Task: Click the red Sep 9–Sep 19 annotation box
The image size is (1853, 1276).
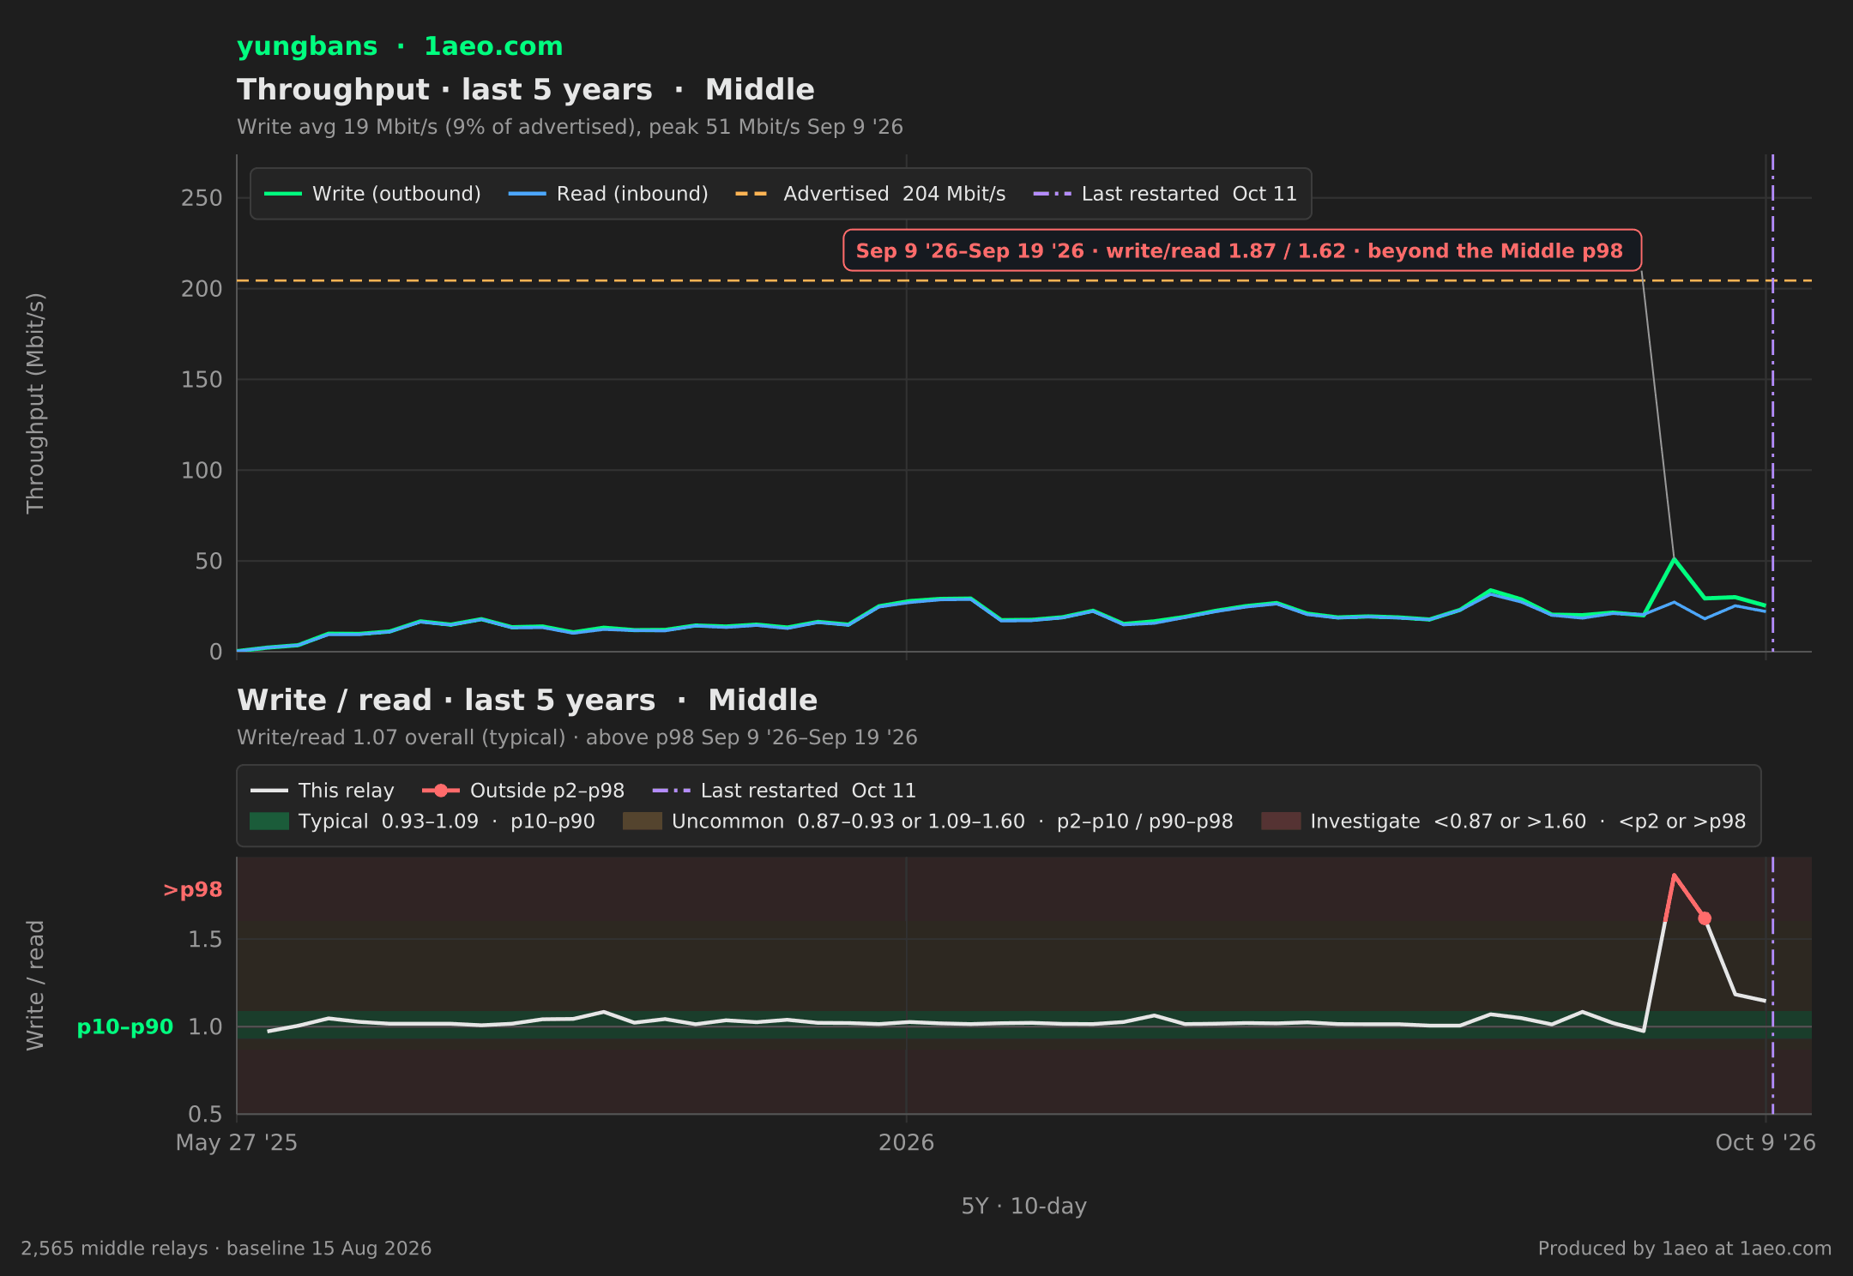Action: pyautogui.click(x=1242, y=250)
